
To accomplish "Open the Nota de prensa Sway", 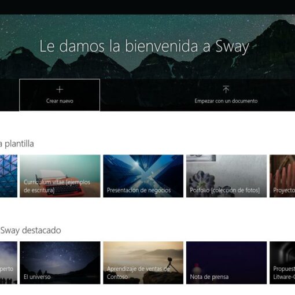I will point(226,263).
